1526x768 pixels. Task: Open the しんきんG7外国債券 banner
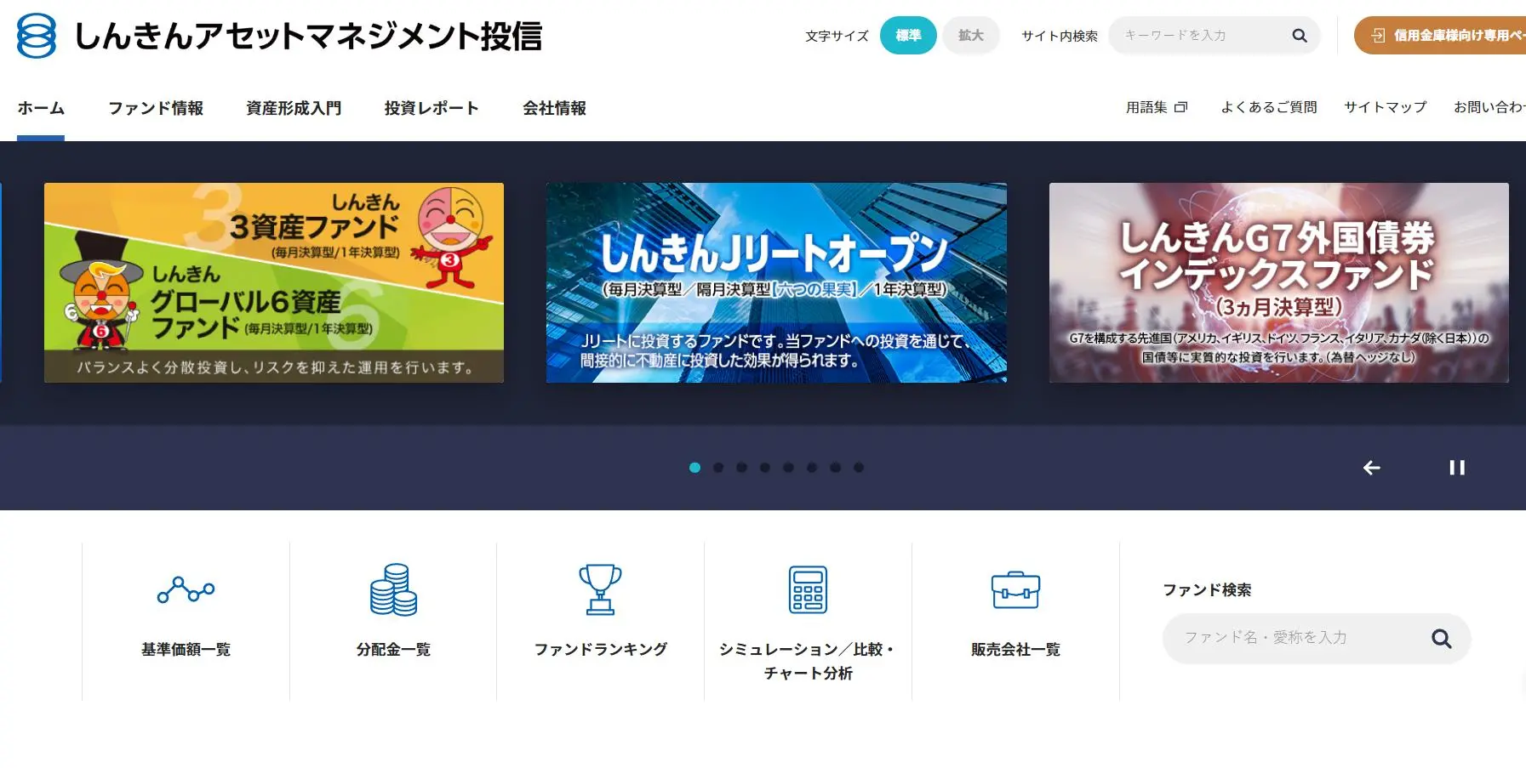coord(1279,282)
